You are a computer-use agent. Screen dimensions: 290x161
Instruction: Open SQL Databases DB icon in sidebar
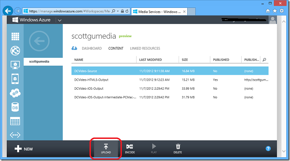click(x=15, y=107)
